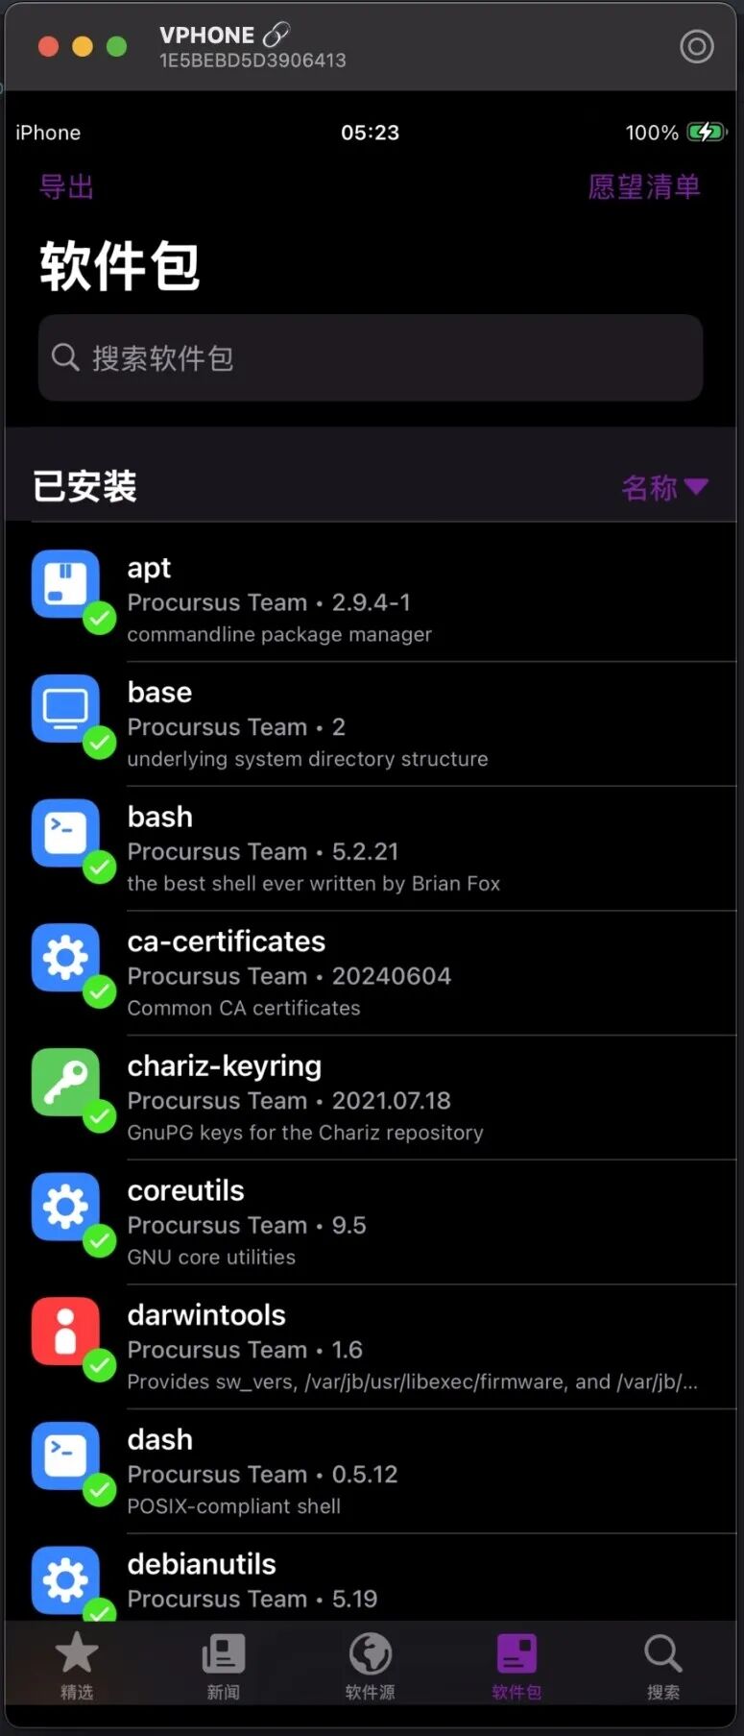Tap the bash terminal icon
The width and height of the screenshot is (744, 1736).
tap(65, 833)
